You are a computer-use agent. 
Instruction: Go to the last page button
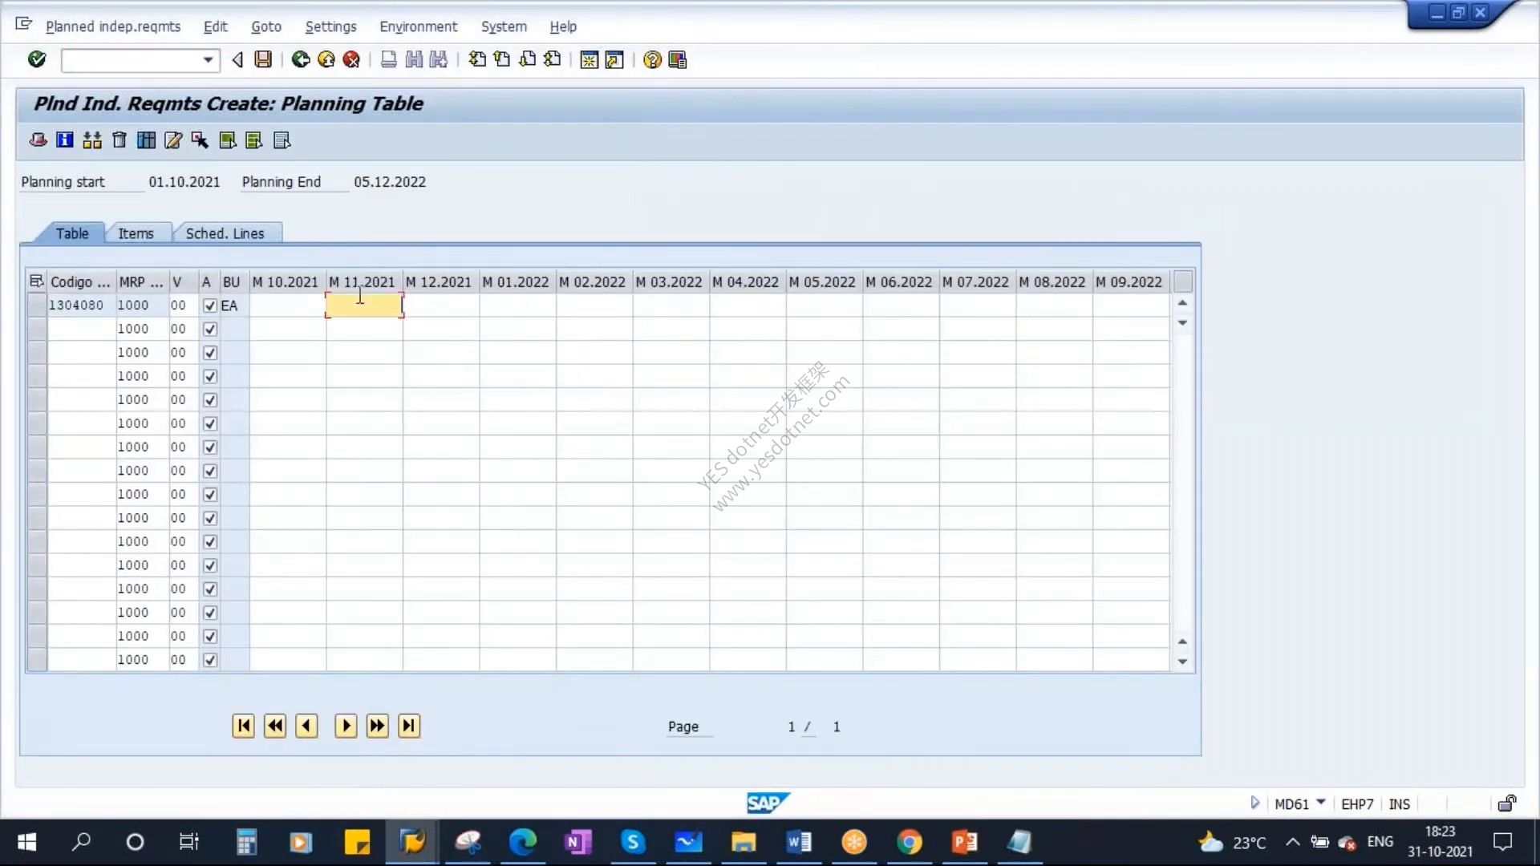[x=409, y=726]
